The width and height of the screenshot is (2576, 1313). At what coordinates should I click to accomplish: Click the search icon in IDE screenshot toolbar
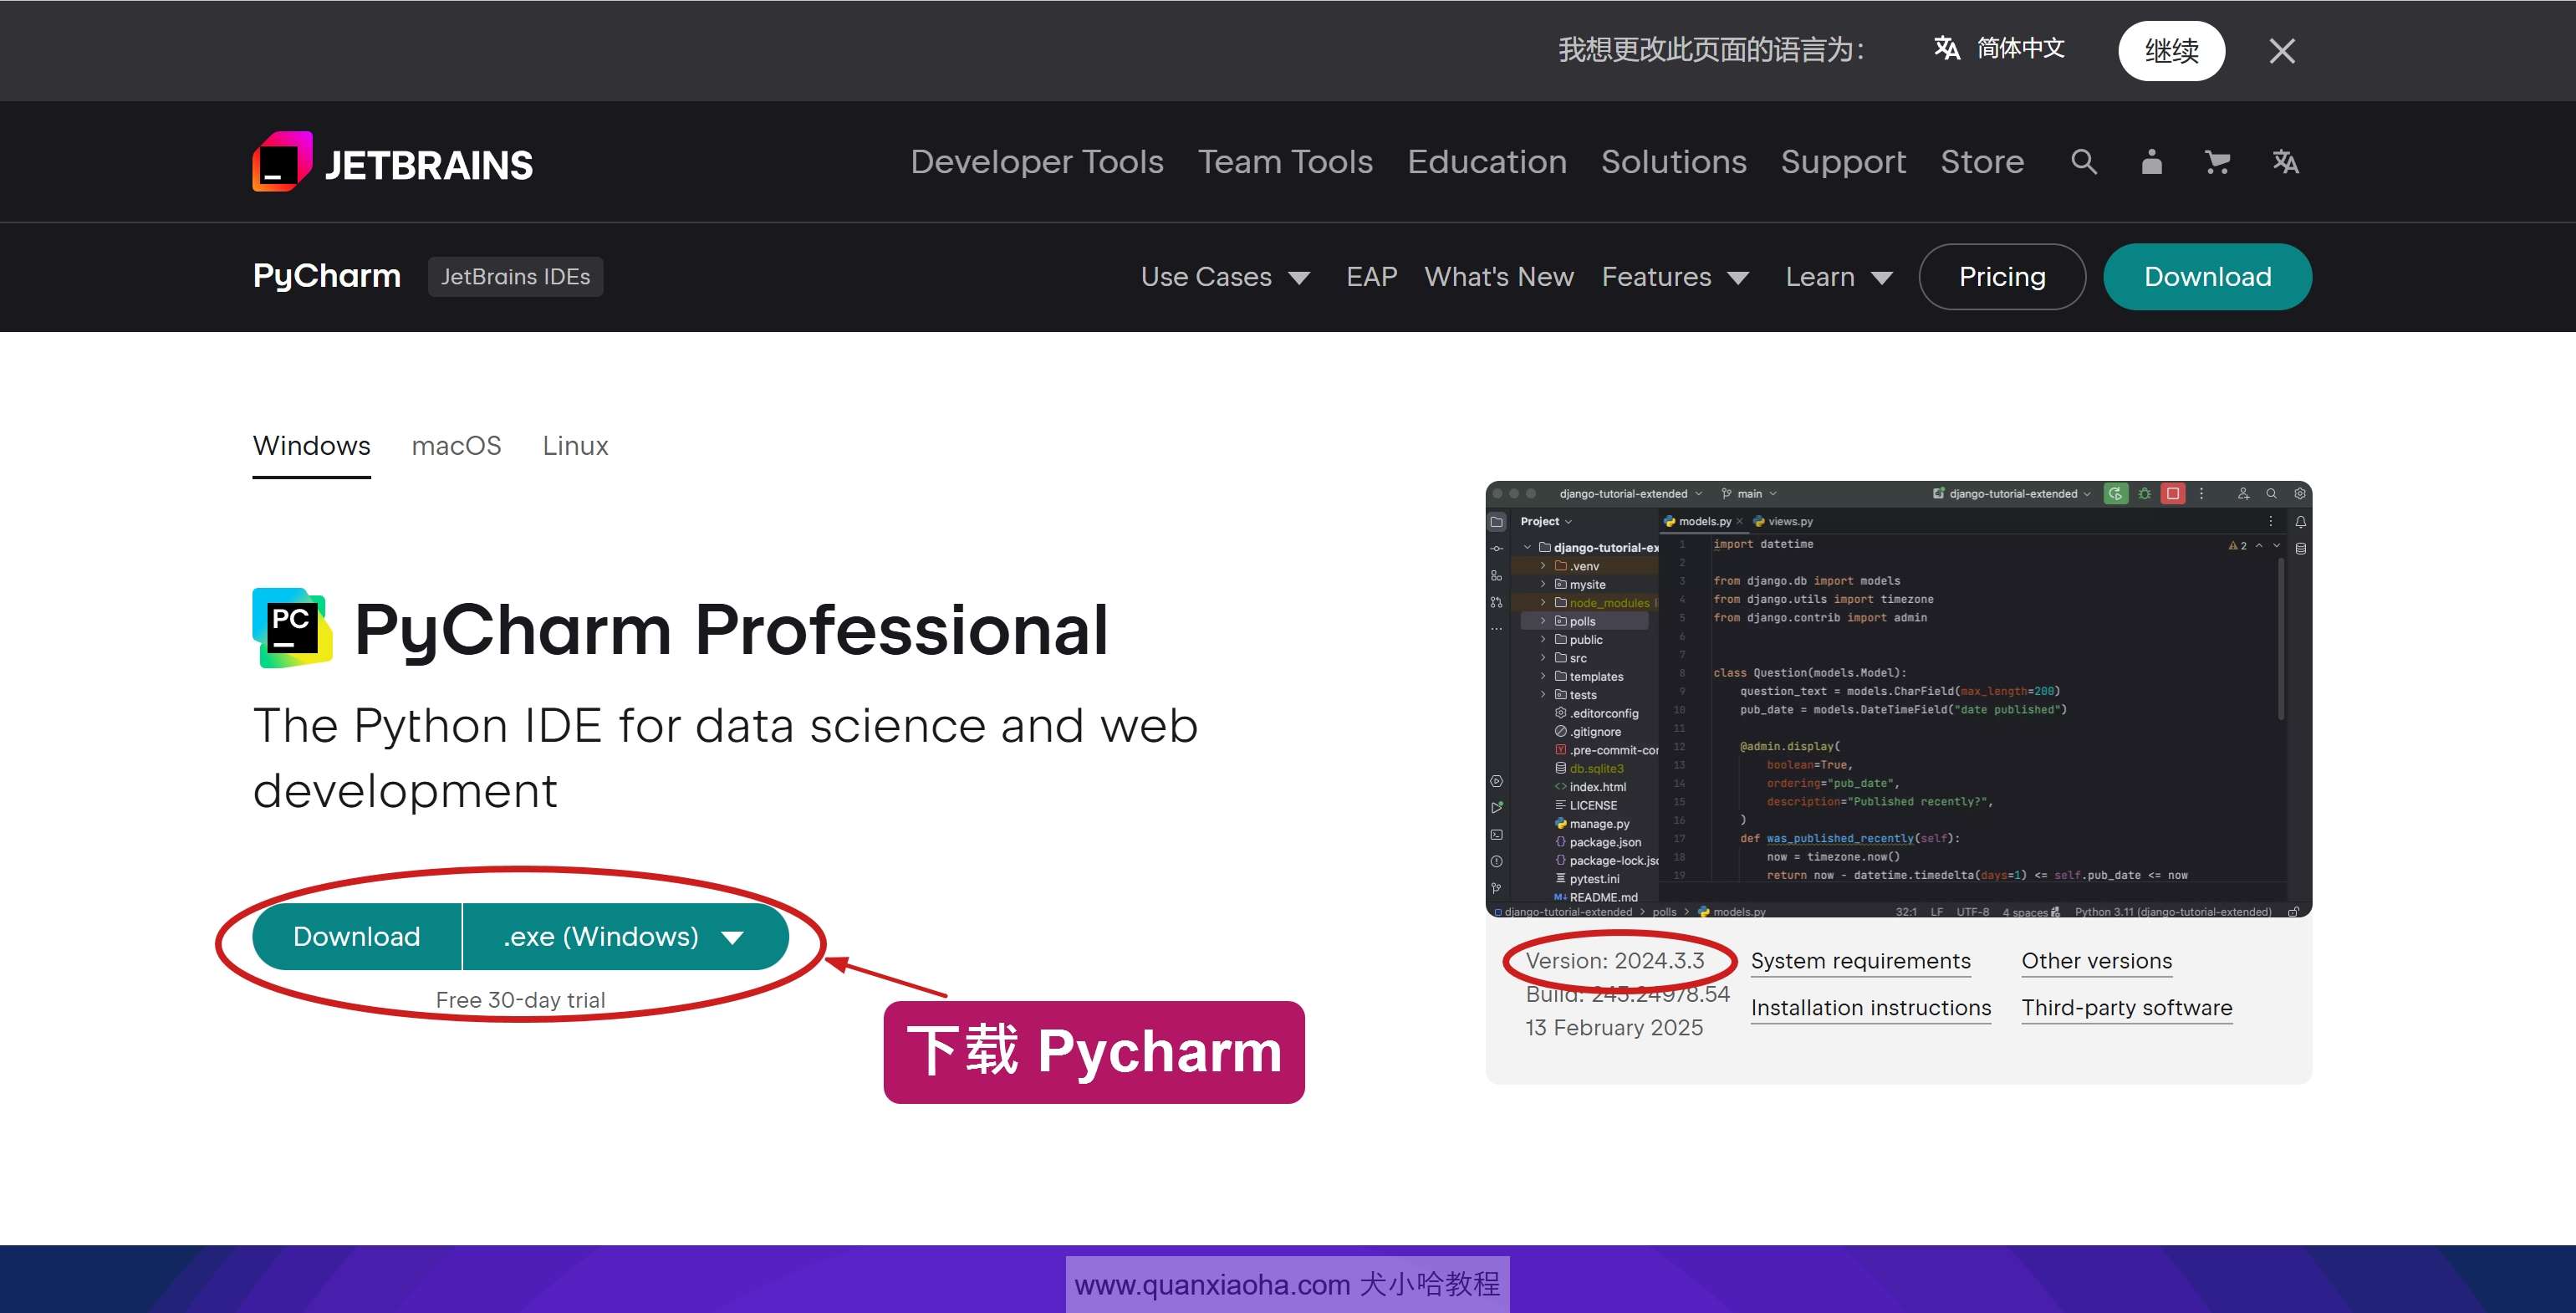click(x=2271, y=494)
